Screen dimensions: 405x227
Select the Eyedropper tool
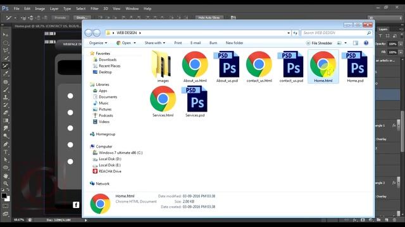pyautogui.click(x=6, y=74)
